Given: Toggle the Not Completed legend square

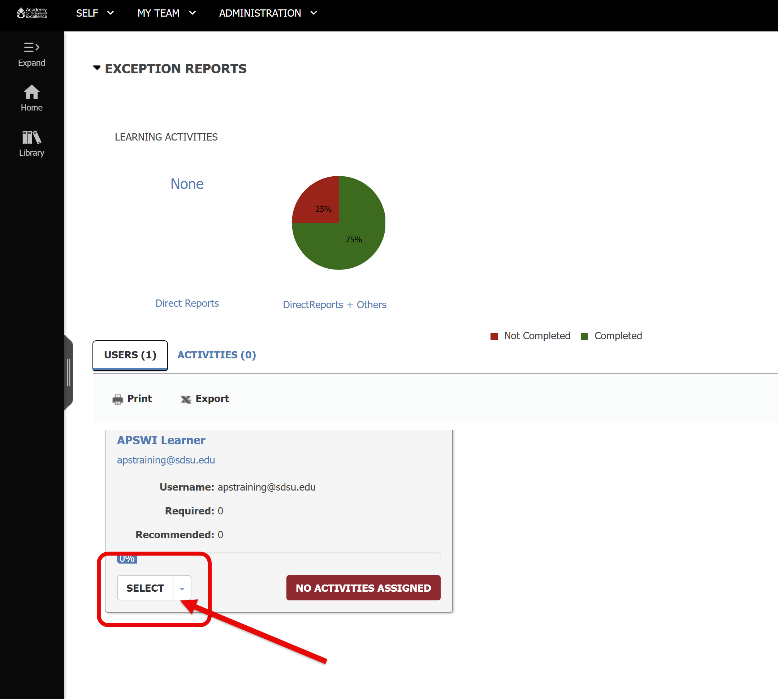Looking at the screenshot, I should pyautogui.click(x=494, y=336).
